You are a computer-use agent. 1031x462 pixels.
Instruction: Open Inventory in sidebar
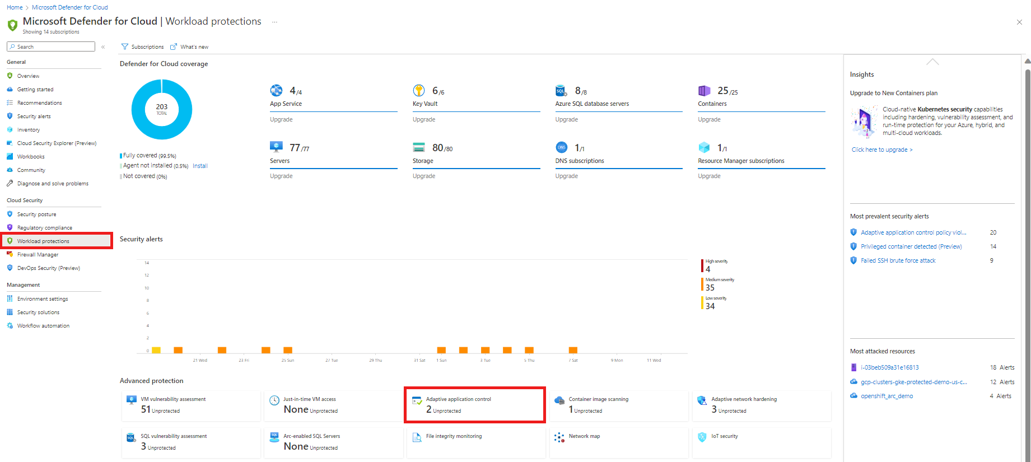tap(28, 130)
